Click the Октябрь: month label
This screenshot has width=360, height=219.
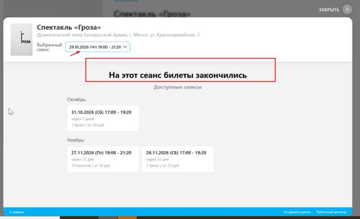(x=77, y=100)
